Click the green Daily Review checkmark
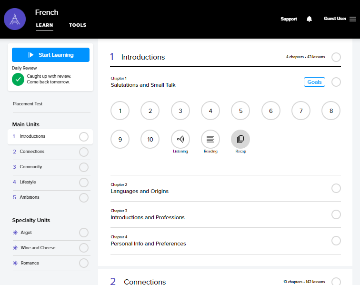This screenshot has height=285, width=360. (x=18, y=79)
